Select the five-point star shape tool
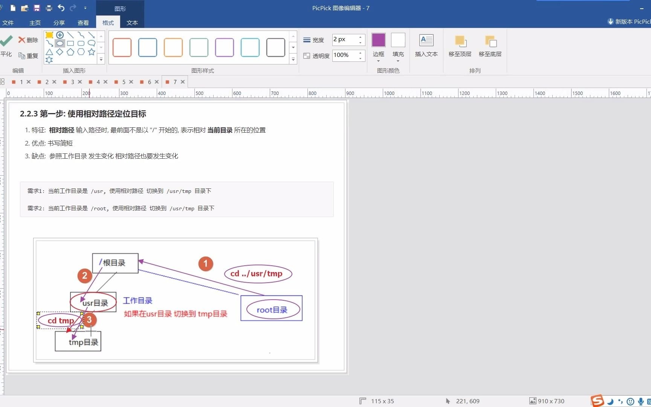 point(91,52)
